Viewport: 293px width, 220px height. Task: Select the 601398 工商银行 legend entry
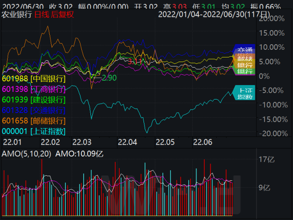click(x=34, y=89)
